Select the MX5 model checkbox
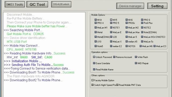 [x=111, y=20]
